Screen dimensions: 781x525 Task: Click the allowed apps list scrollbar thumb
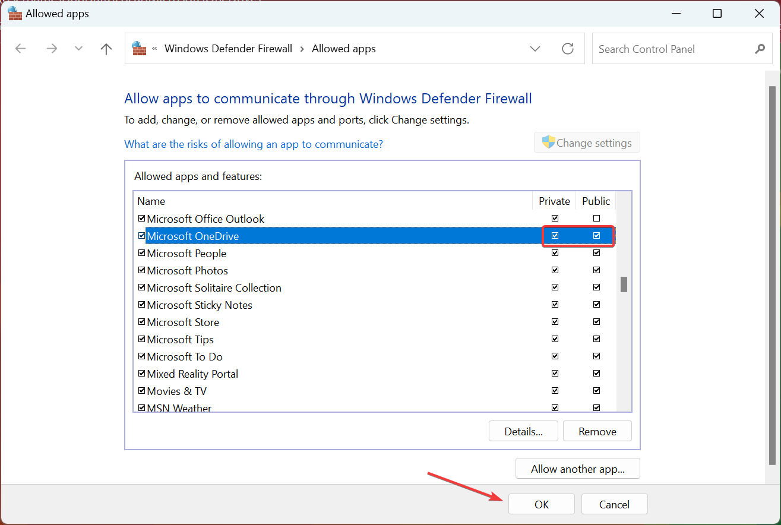624,284
